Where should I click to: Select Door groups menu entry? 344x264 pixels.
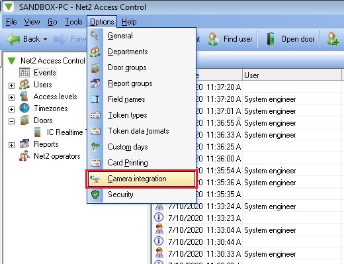coord(142,67)
